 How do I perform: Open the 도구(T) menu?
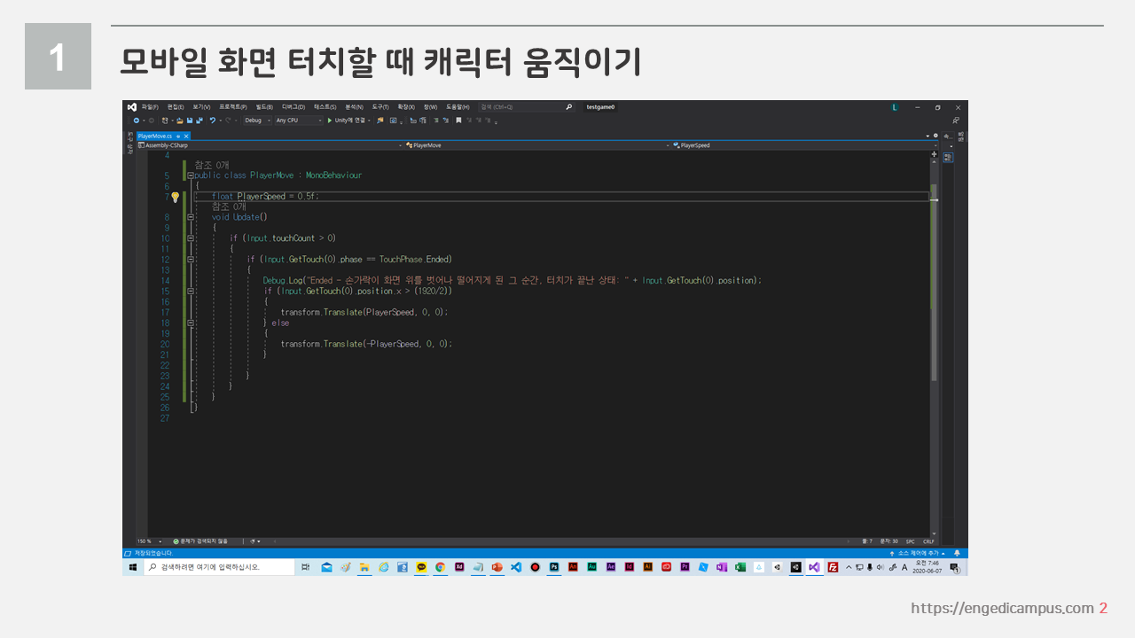click(380, 107)
